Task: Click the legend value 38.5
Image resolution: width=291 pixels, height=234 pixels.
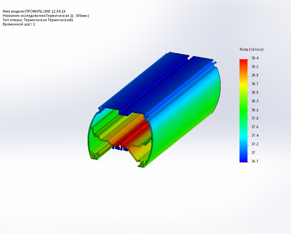Action: 255,92
